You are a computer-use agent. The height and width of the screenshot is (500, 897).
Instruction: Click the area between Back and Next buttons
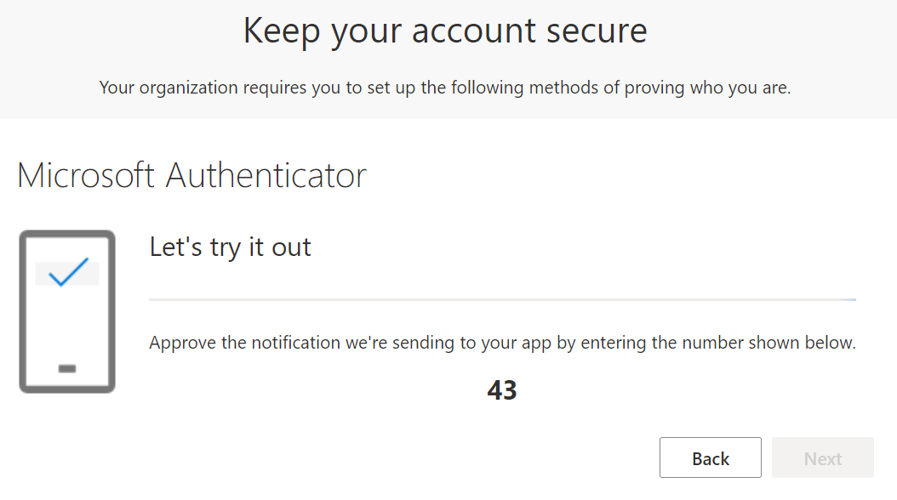tap(767, 457)
